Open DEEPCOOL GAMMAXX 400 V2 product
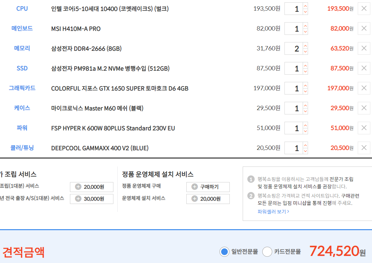Image resolution: width=372 pixels, height=263 pixels. pos(100,148)
